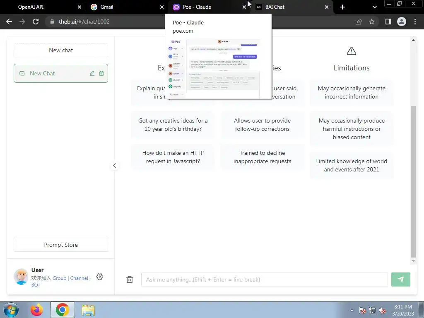Screen dimensions: 424x318
Task: Go back with the browser back arrow
Action: pos(9,22)
